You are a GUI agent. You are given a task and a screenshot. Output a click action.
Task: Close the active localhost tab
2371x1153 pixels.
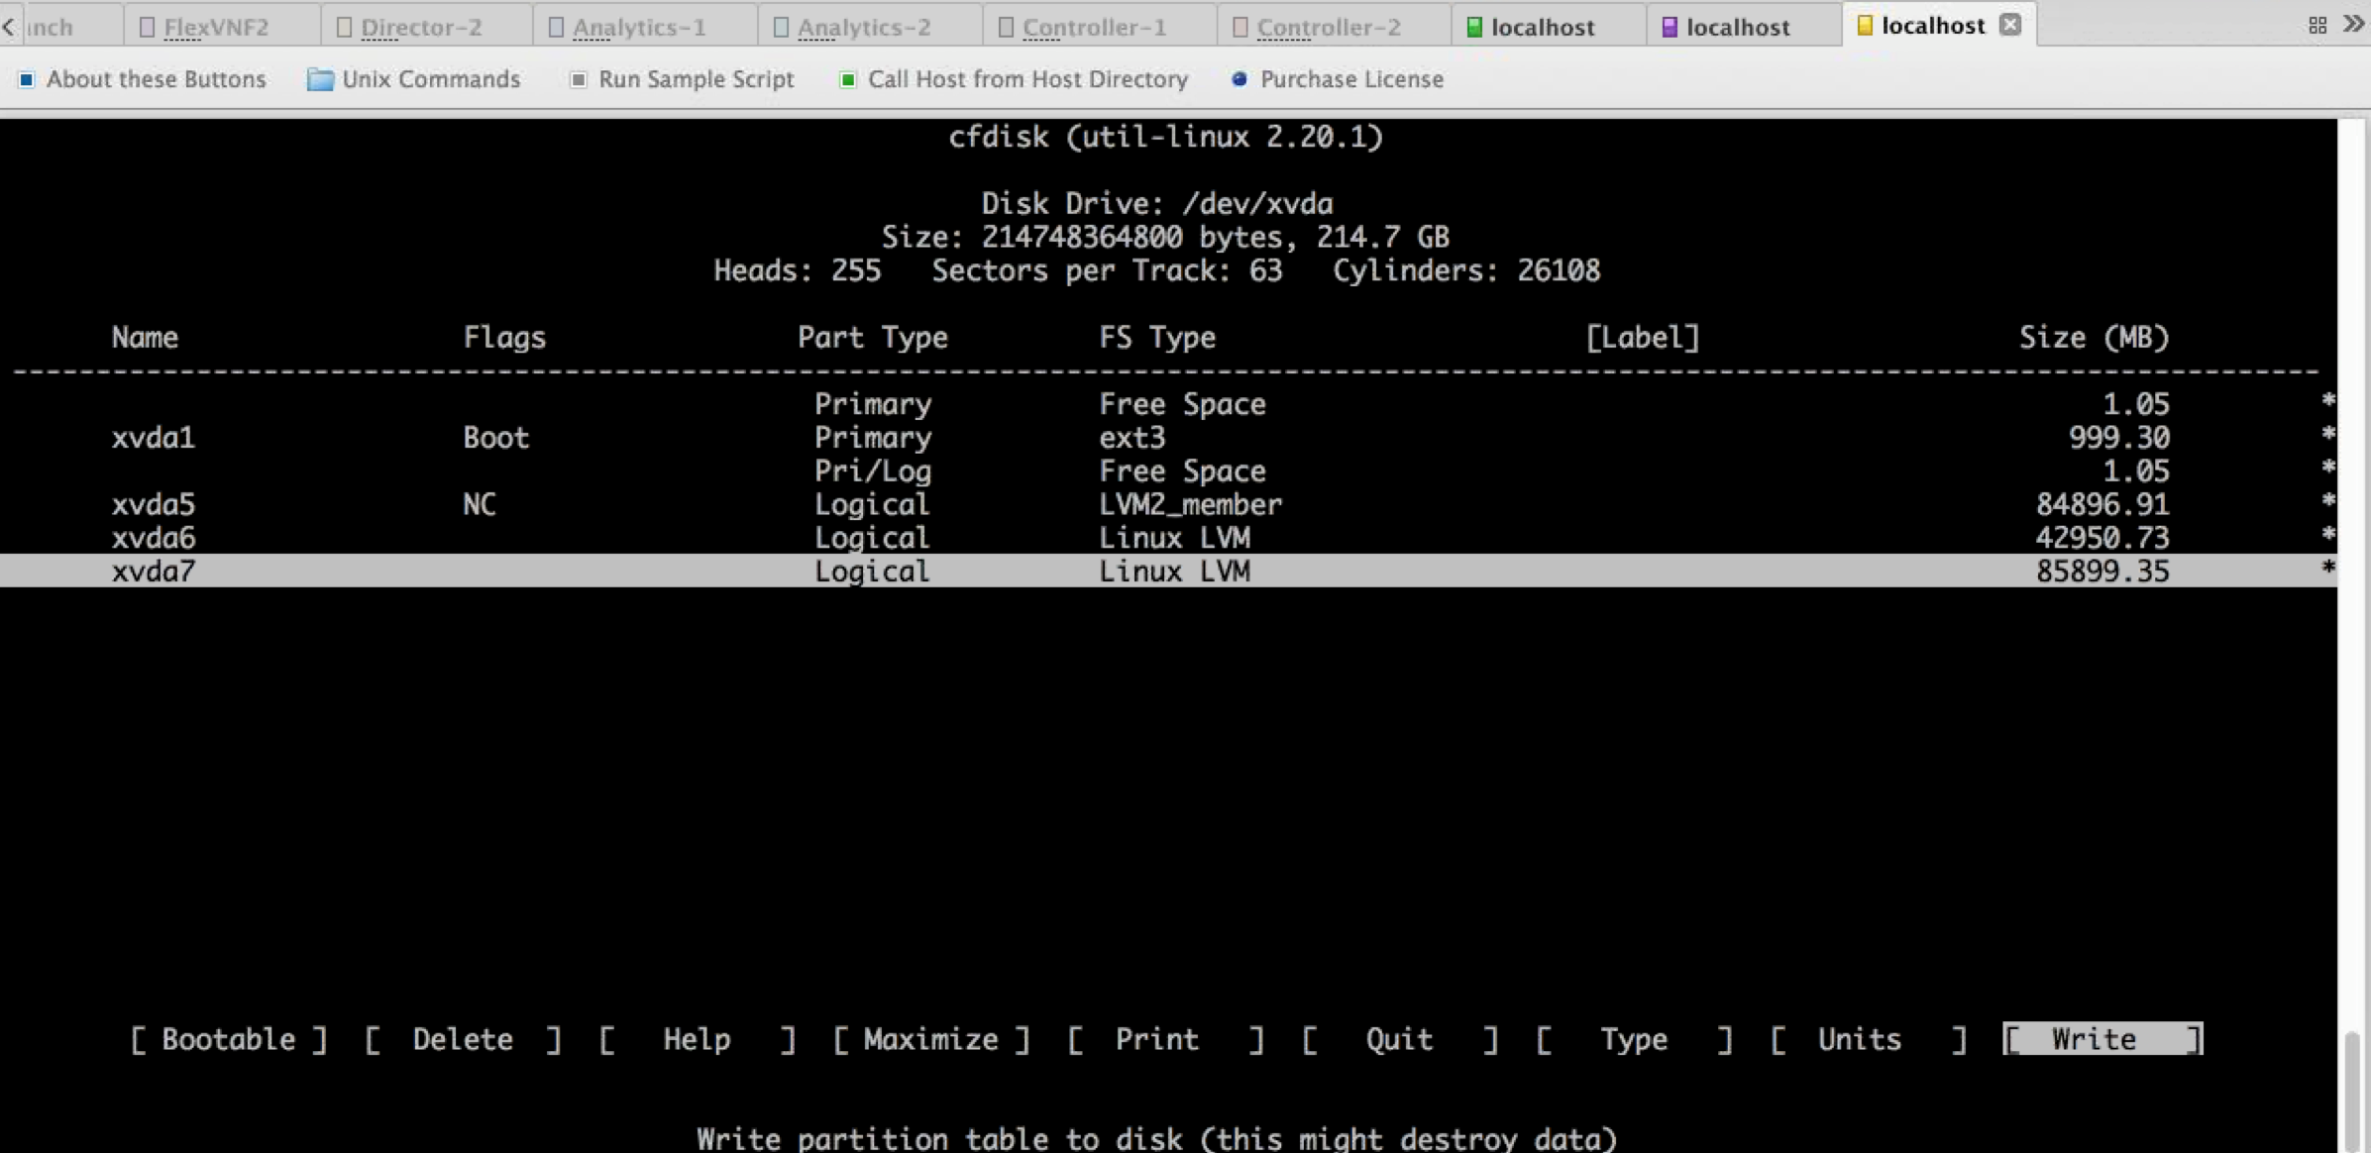coord(2009,25)
